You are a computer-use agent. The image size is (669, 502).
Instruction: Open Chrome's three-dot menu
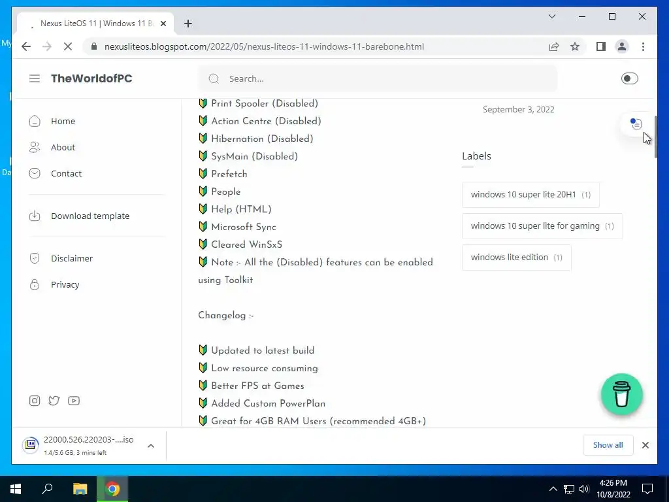tap(643, 46)
